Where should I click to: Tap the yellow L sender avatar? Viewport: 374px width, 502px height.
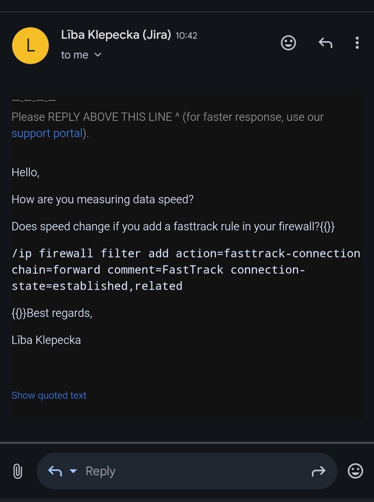(x=30, y=46)
